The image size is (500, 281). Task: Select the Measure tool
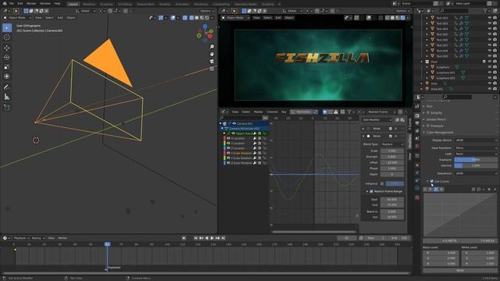pos(7,97)
